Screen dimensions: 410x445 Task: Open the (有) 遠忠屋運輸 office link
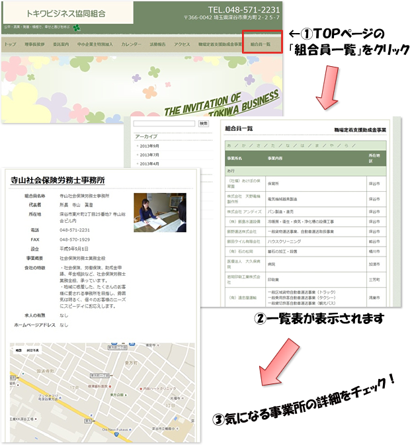tap(243, 298)
